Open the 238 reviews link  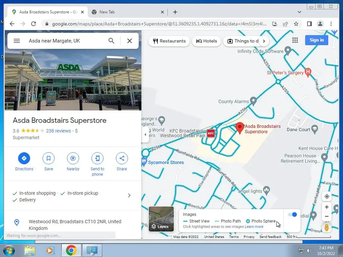point(58,131)
